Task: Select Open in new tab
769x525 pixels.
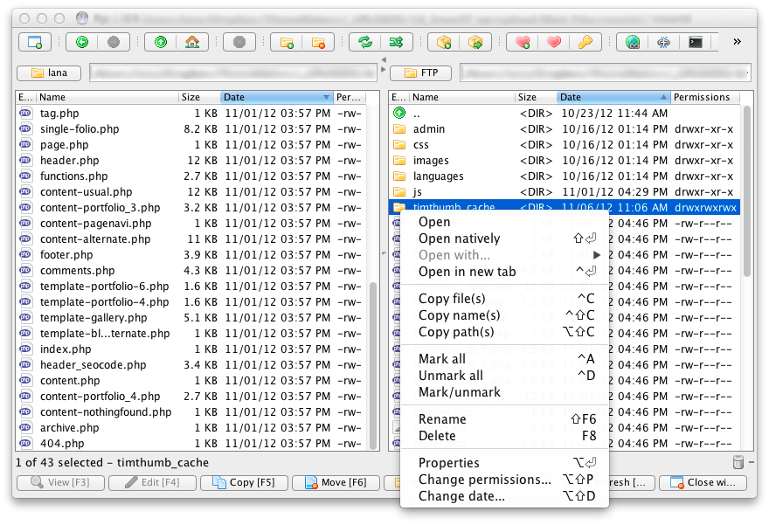Action: tap(505, 272)
